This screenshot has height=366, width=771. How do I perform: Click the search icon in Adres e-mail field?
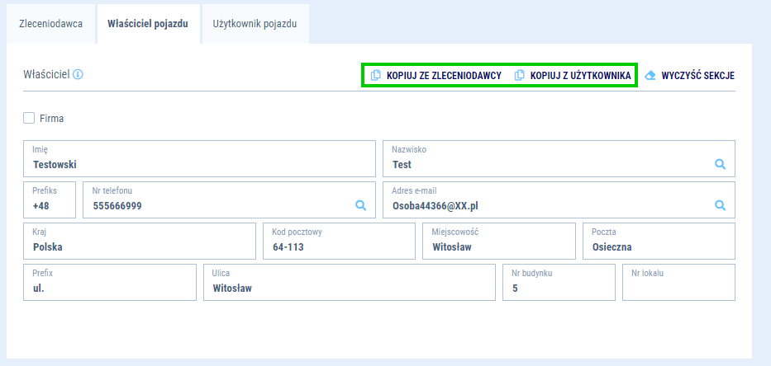click(x=720, y=205)
